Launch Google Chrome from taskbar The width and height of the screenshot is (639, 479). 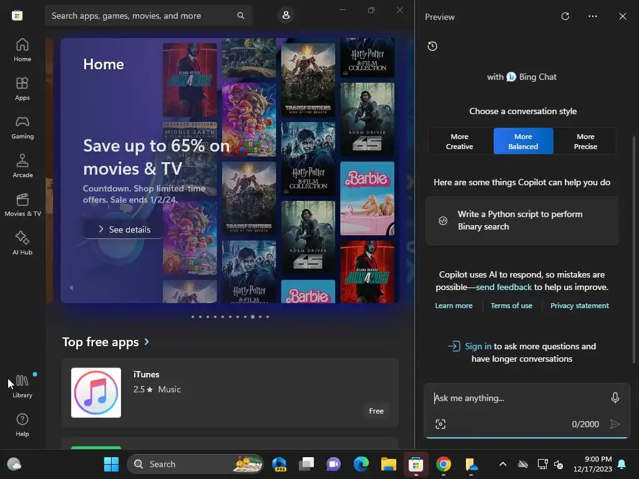[x=444, y=464]
